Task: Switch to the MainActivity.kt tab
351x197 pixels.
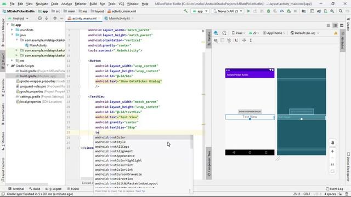Action: click(x=119, y=18)
